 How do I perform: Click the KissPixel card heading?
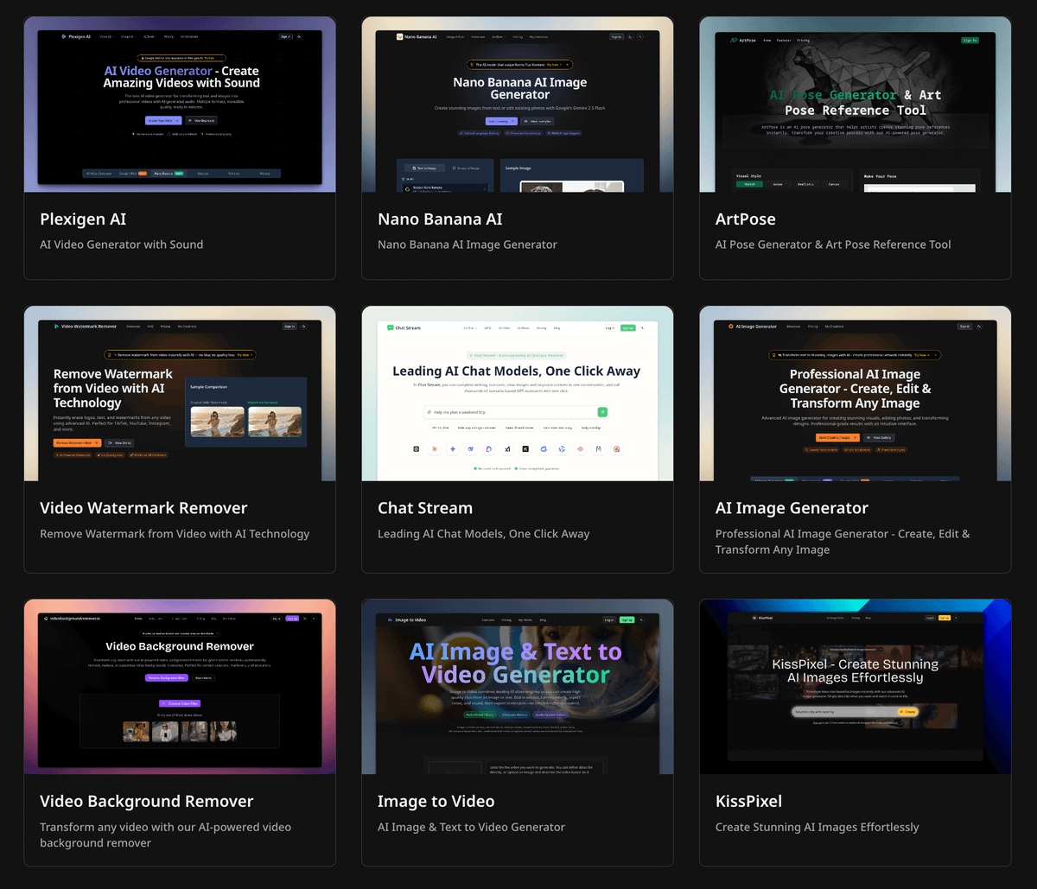tap(748, 801)
